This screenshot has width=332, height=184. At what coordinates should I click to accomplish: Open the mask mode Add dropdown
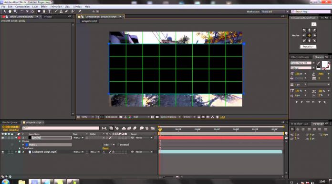click(x=109, y=145)
